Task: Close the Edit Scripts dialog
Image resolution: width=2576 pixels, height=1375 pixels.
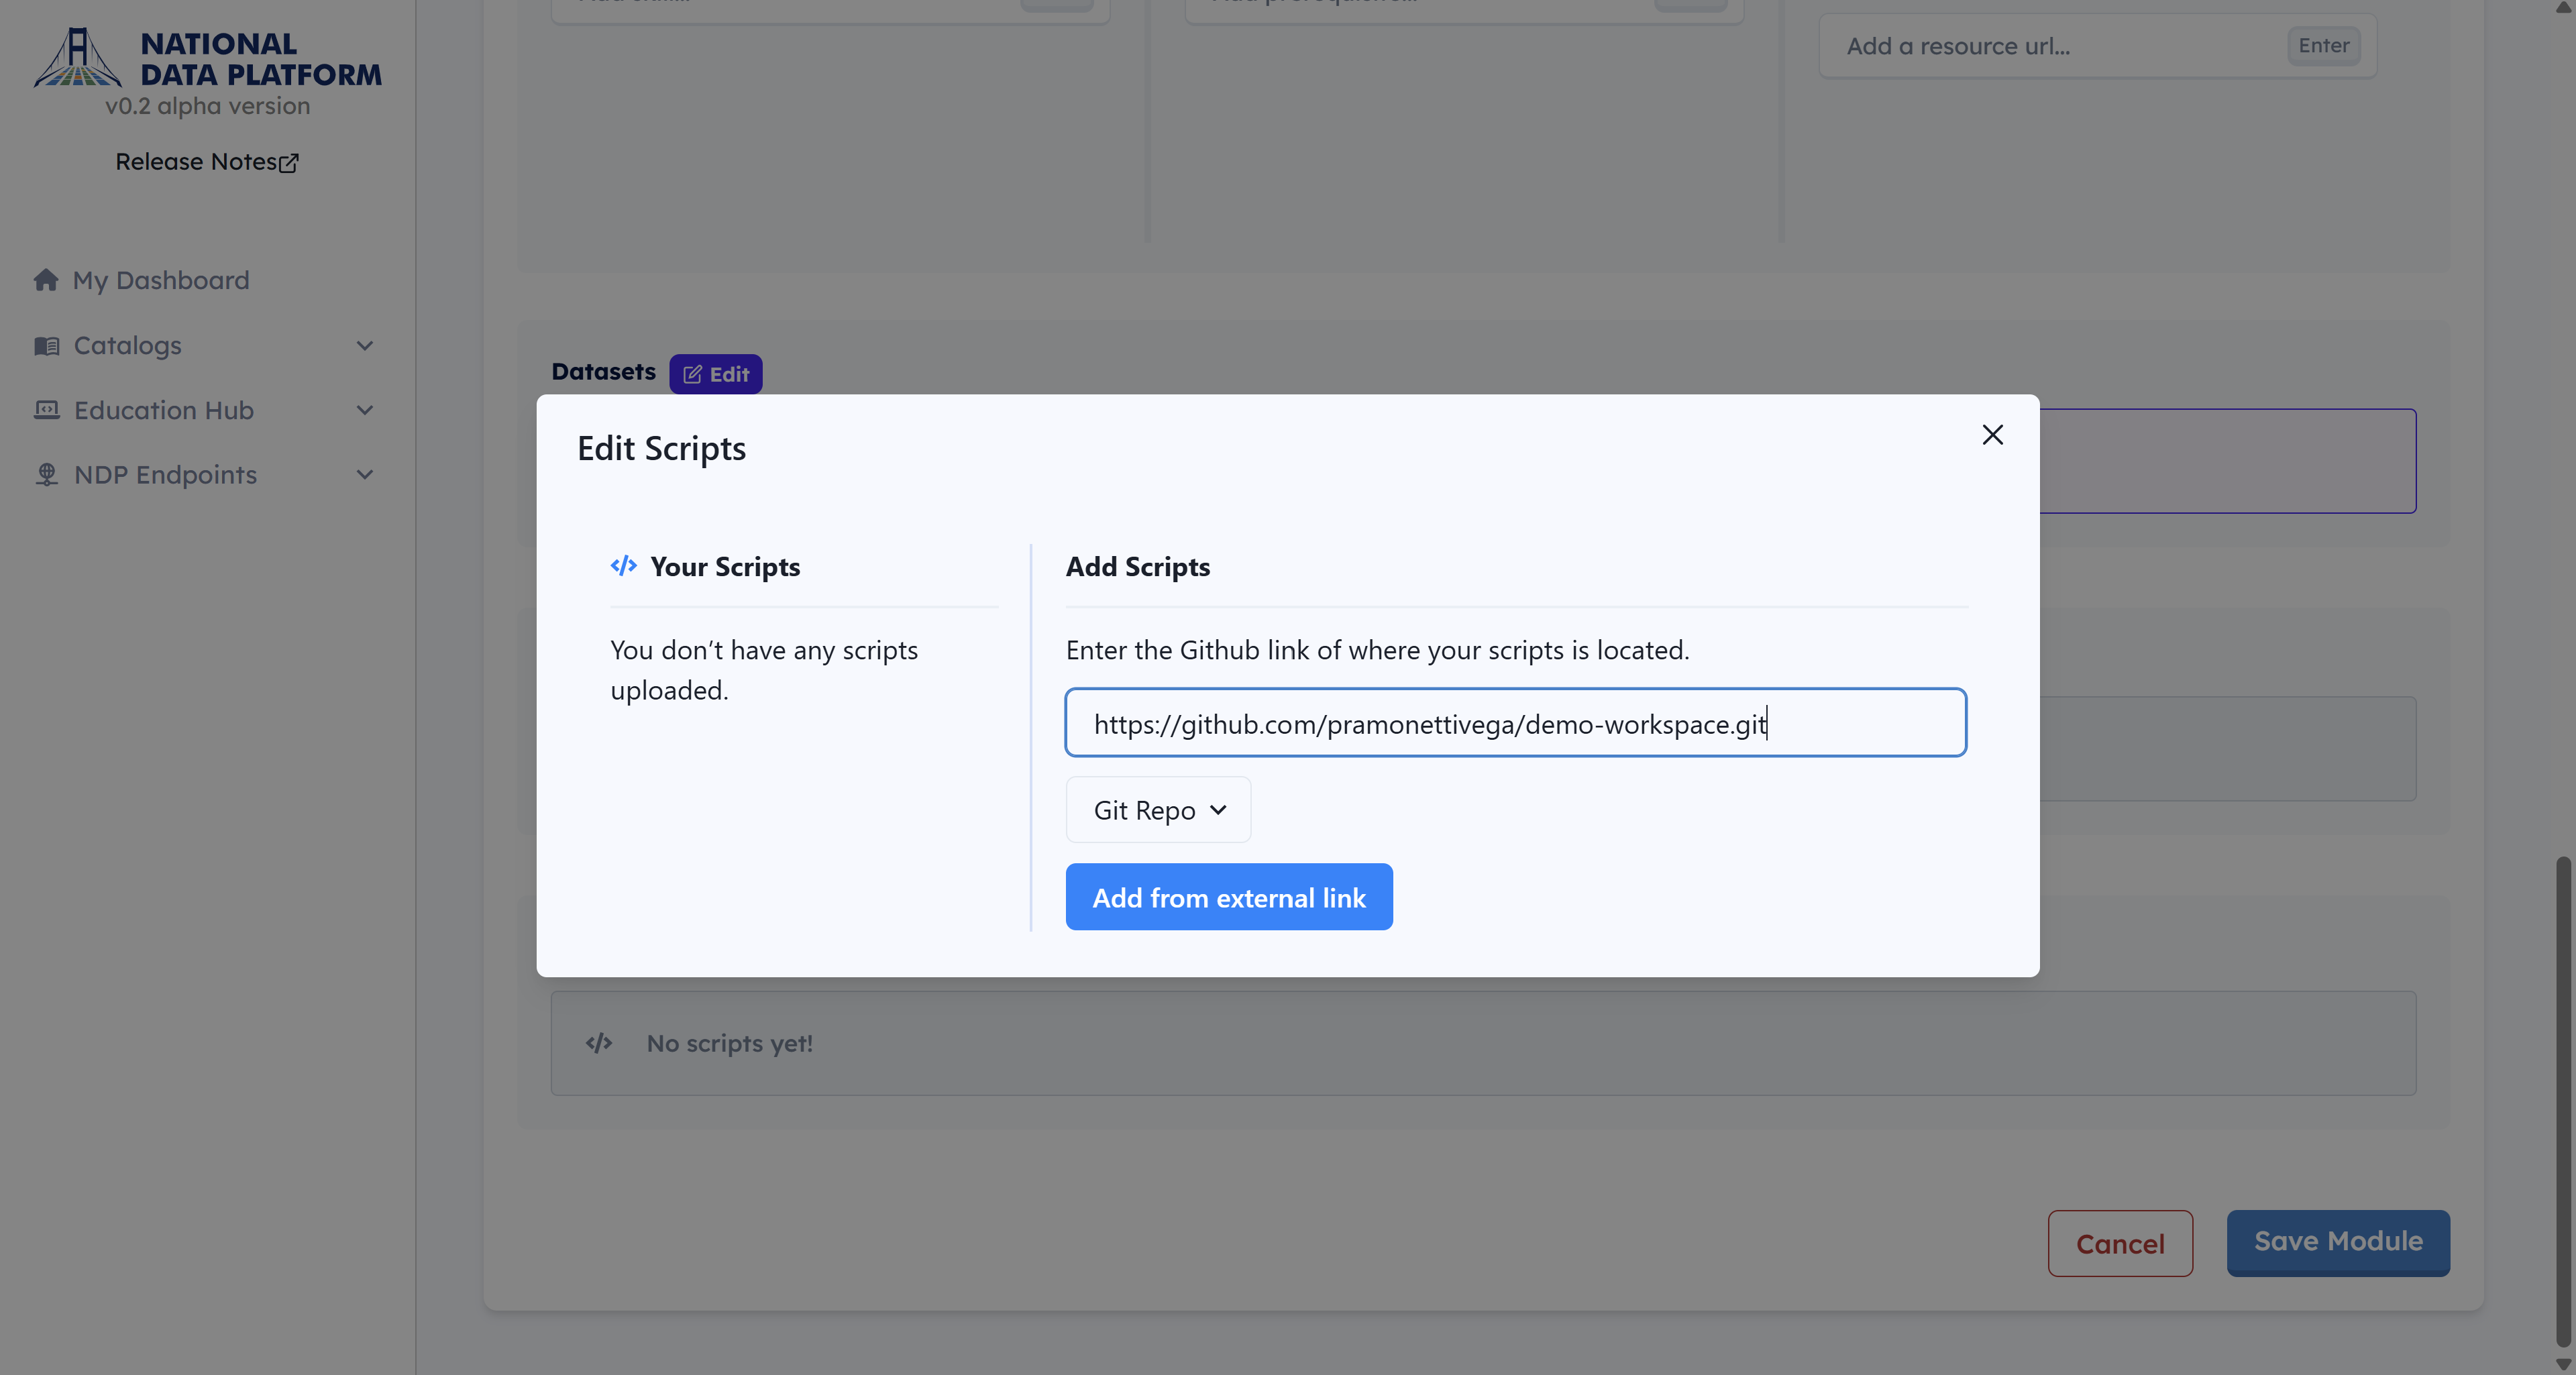Action: pyautogui.click(x=1992, y=434)
